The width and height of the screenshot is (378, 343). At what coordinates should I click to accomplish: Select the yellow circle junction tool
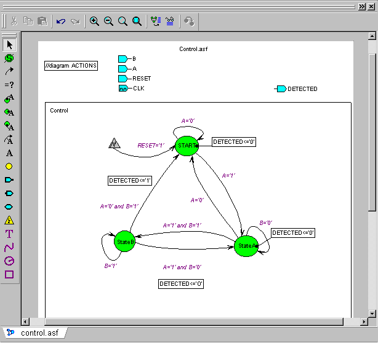coord(9,166)
